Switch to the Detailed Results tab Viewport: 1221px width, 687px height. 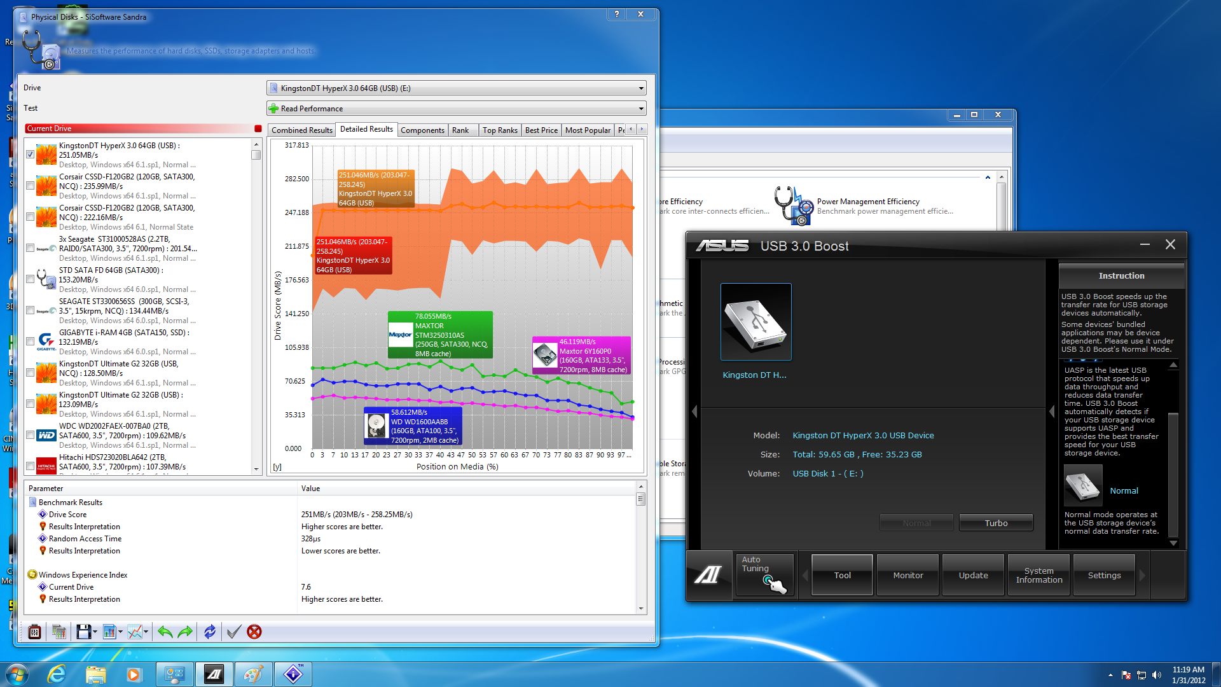pos(366,129)
